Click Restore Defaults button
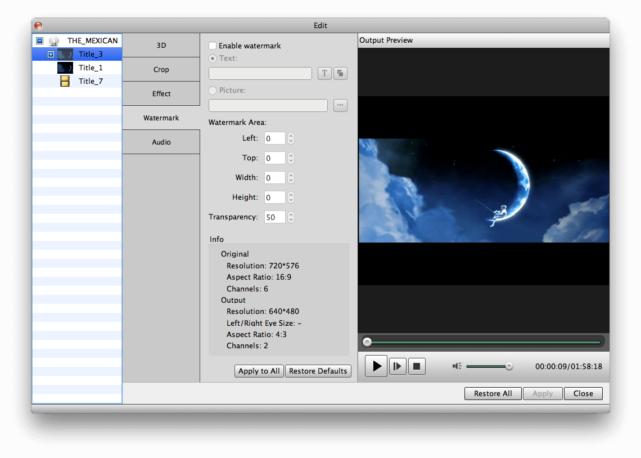This screenshot has height=458, width=641. (318, 371)
